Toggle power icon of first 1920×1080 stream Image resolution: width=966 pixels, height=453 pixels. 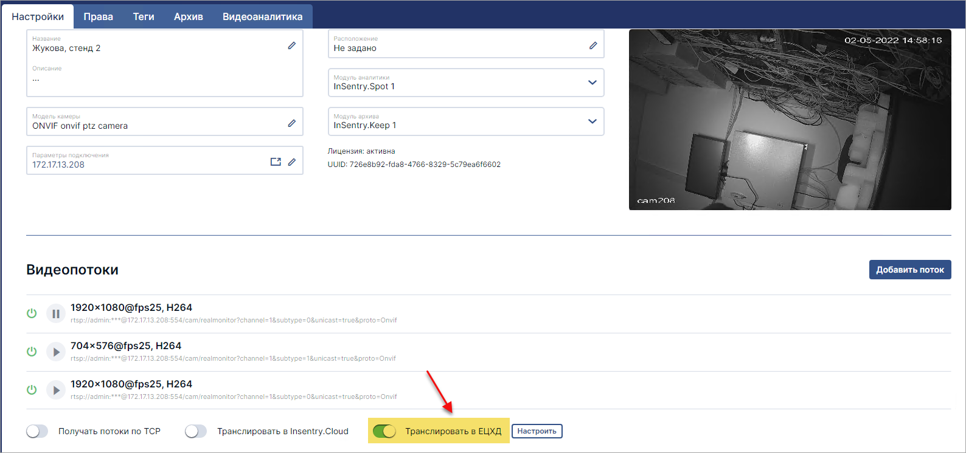pos(32,313)
